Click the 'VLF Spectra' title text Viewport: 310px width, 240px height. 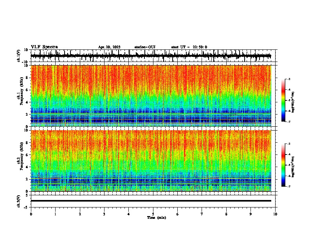[x=44, y=47]
